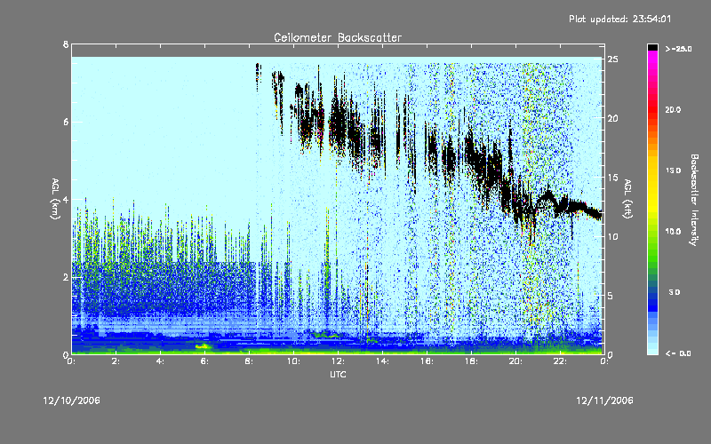Click the 'Plot updated: 23:54:01' timestamp
711x444 pixels.
click(619, 19)
